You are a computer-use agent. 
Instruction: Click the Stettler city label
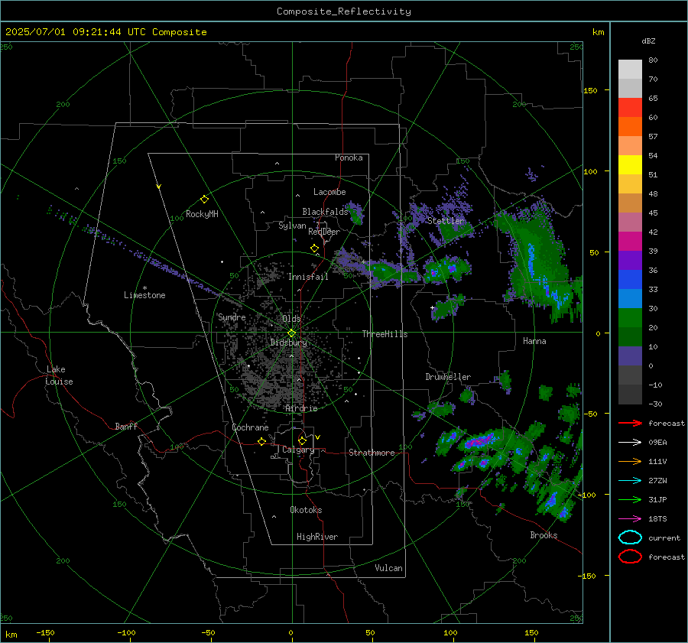pyautogui.click(x=446, y=221)
